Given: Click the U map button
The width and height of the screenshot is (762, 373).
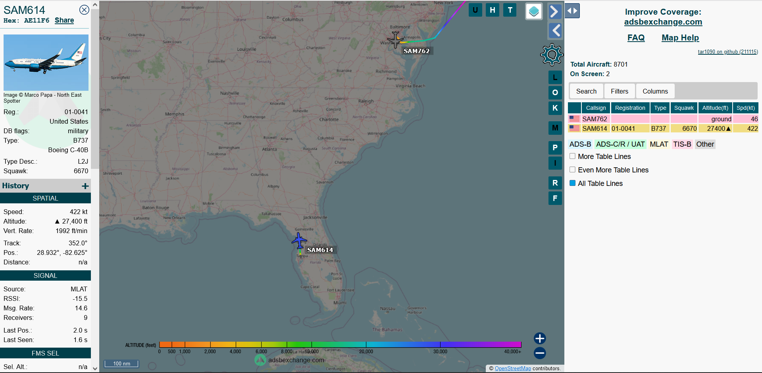Looking at the screenshot, I should pos(475,10).
